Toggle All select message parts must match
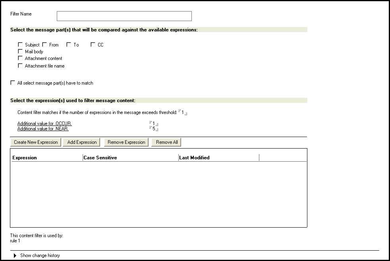The height and width of the screenshot is (261, 390). (13, 83)
